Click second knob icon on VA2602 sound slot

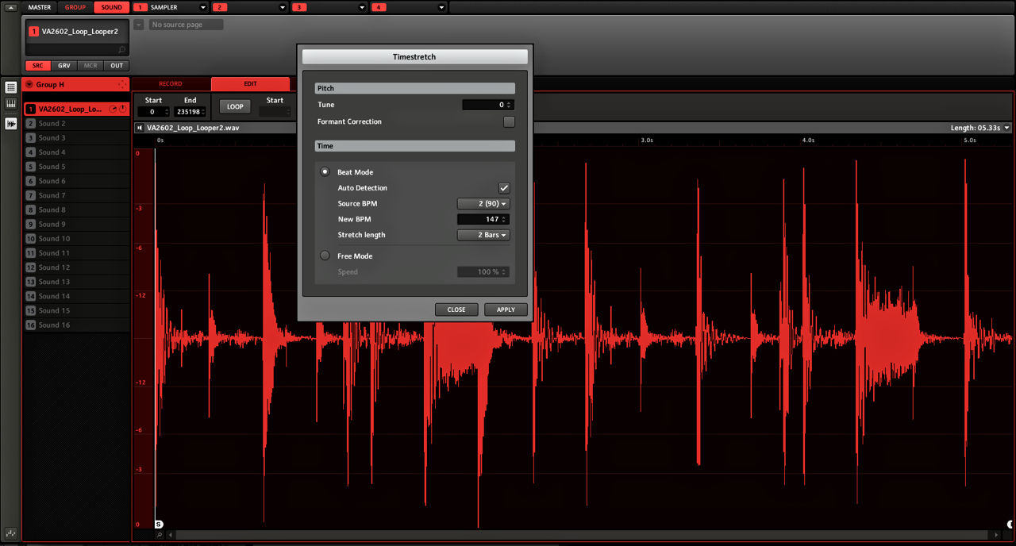[123, 109]
